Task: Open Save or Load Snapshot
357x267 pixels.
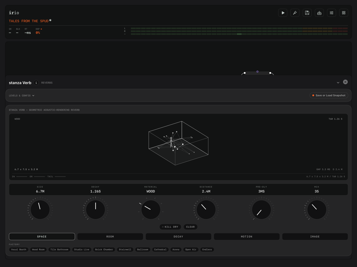Action: [x=329, y=95]
